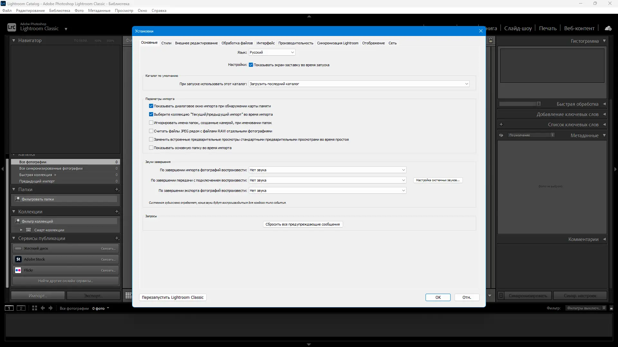618x347 pixels.
Task: Click the grid view icon in toolbar
Action: coord(128,296)
